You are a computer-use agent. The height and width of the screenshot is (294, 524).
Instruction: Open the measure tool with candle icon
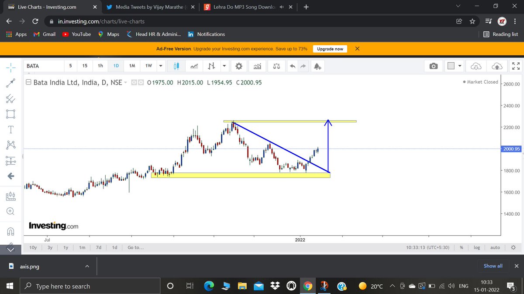[11, 196]
